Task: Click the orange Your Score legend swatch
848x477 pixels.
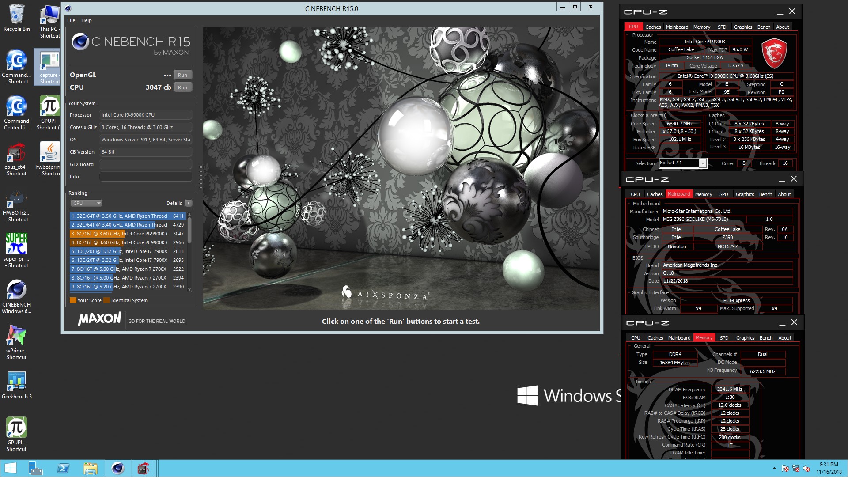Action: coord(73,300)
